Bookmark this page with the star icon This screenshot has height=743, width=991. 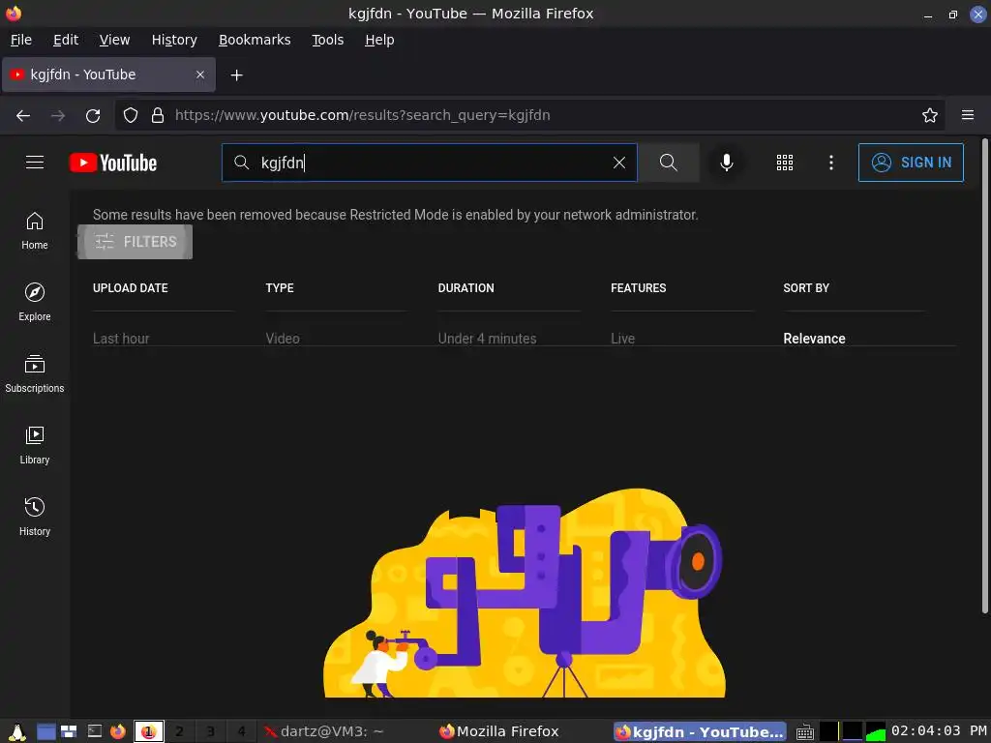[x=930, y=115]
